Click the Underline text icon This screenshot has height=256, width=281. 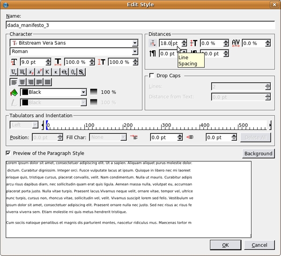coord(14,72)
